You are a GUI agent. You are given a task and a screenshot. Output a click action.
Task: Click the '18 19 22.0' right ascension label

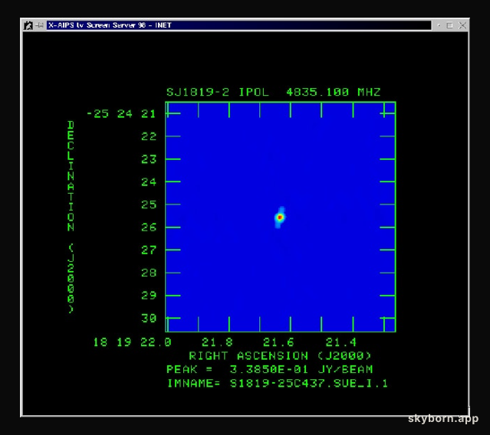132,342
